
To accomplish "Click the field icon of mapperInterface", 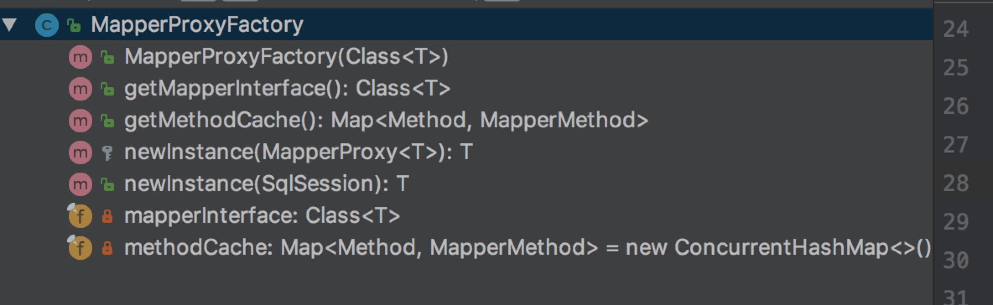I will 80,216.
